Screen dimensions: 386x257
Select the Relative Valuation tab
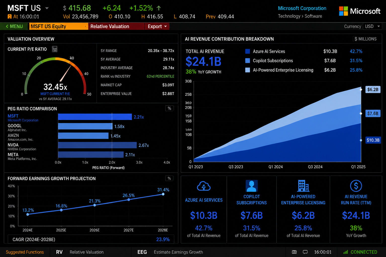coord(116,26)
